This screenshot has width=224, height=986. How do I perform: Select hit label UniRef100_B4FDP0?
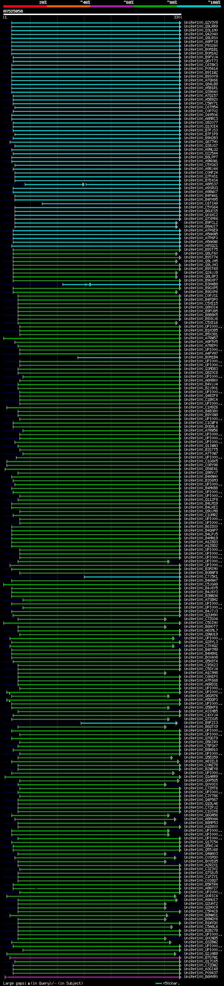201,300
